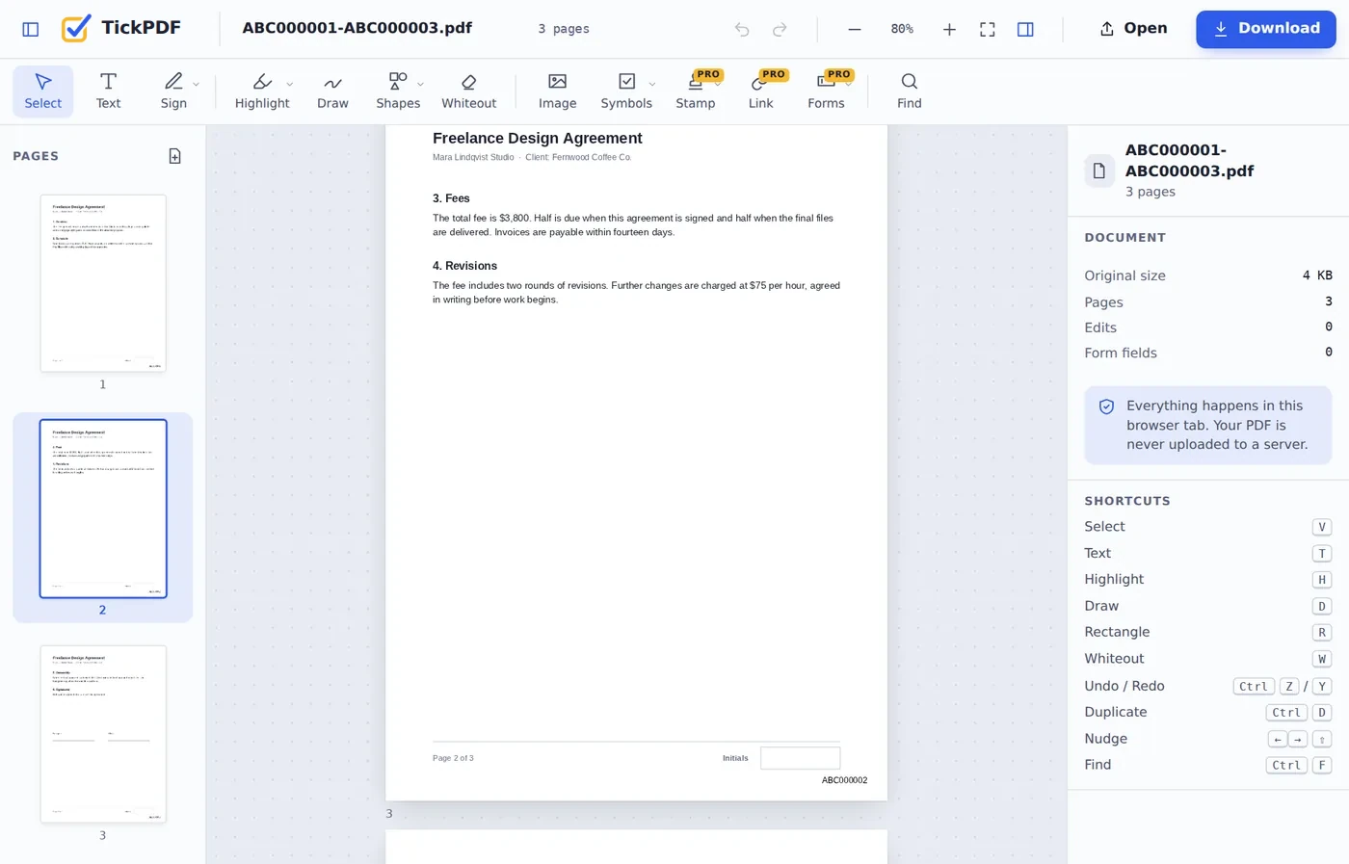Zoom out with the minus button

pos(855,29)
